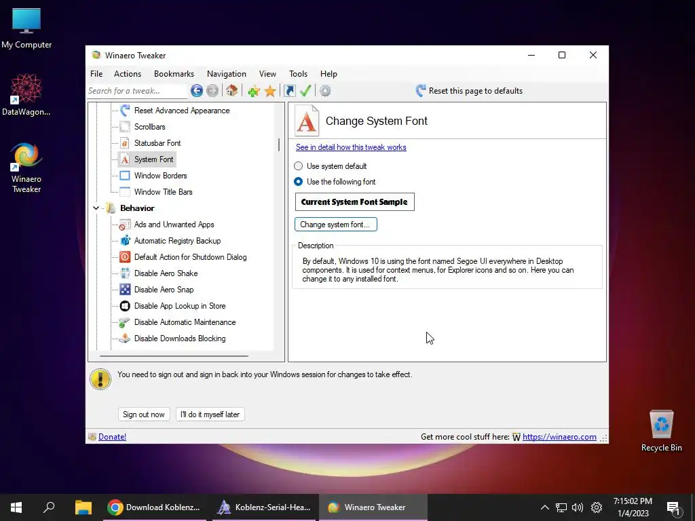Open the Windows Start button
This screenshot has height=521, width=695.
coord(16,507)
